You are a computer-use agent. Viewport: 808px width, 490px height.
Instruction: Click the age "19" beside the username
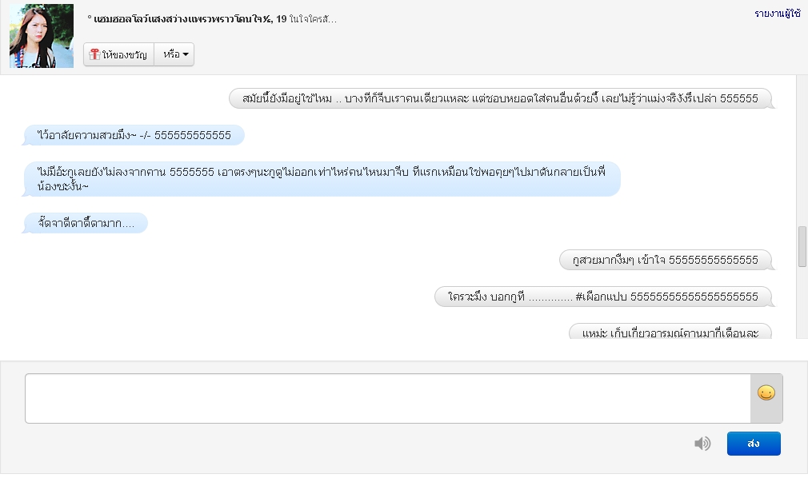282,18
